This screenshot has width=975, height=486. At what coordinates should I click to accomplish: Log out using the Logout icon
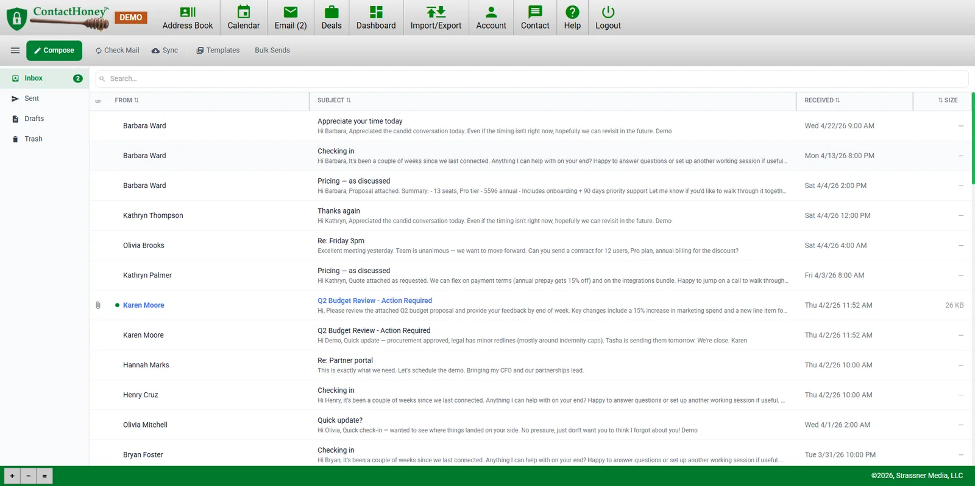pyautogui.click(x=608, y=18)
